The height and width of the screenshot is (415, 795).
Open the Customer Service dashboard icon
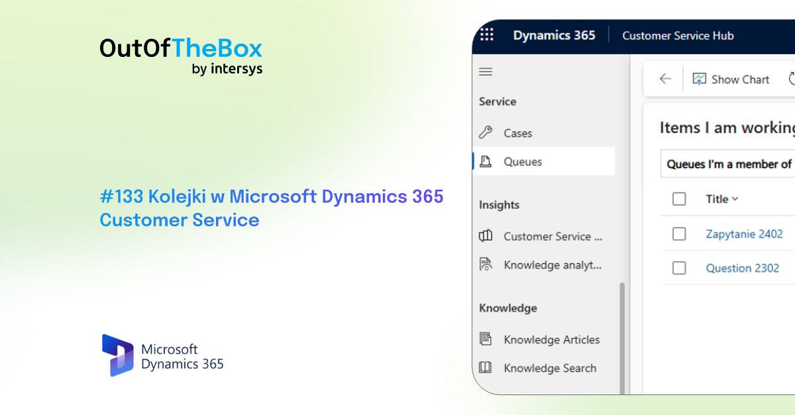tap(487, 236)
